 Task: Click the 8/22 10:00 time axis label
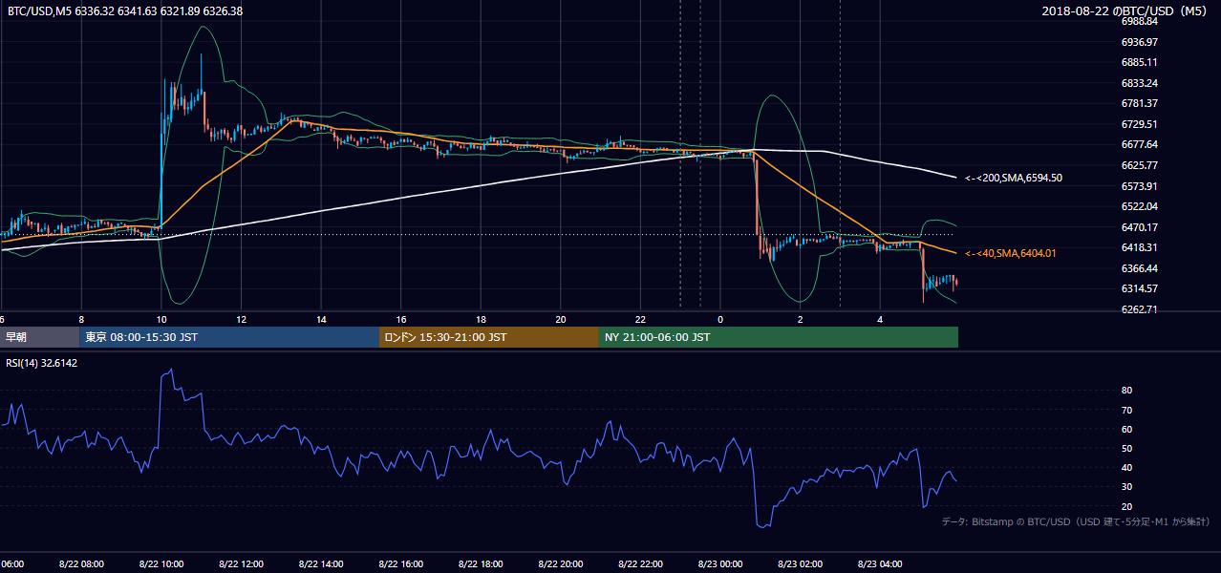(161, 564)
